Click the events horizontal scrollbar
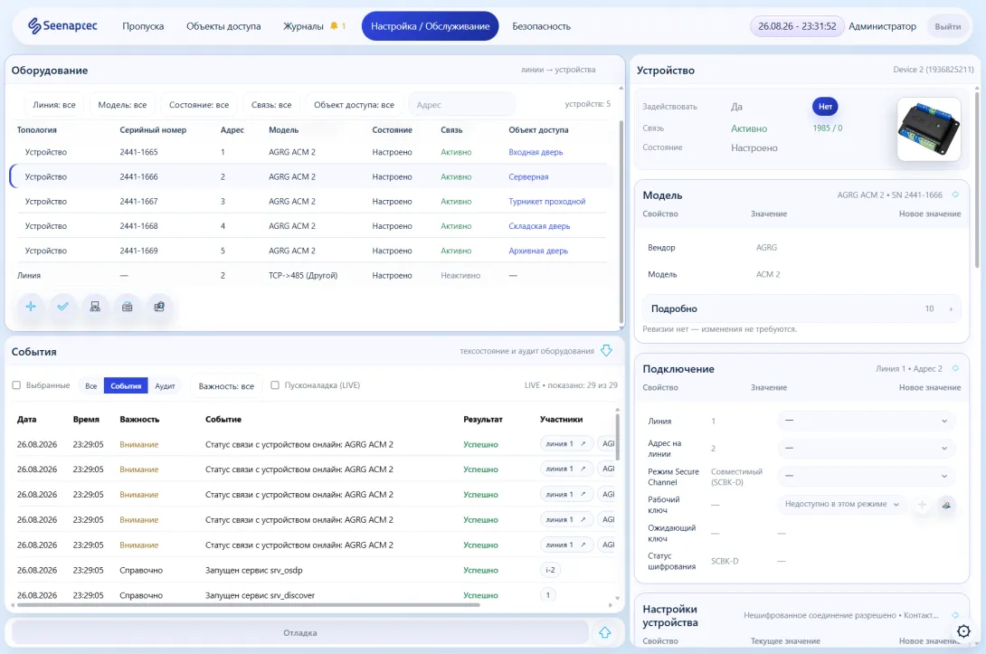This screenshot has height=654, width=986. pos(249,605)
